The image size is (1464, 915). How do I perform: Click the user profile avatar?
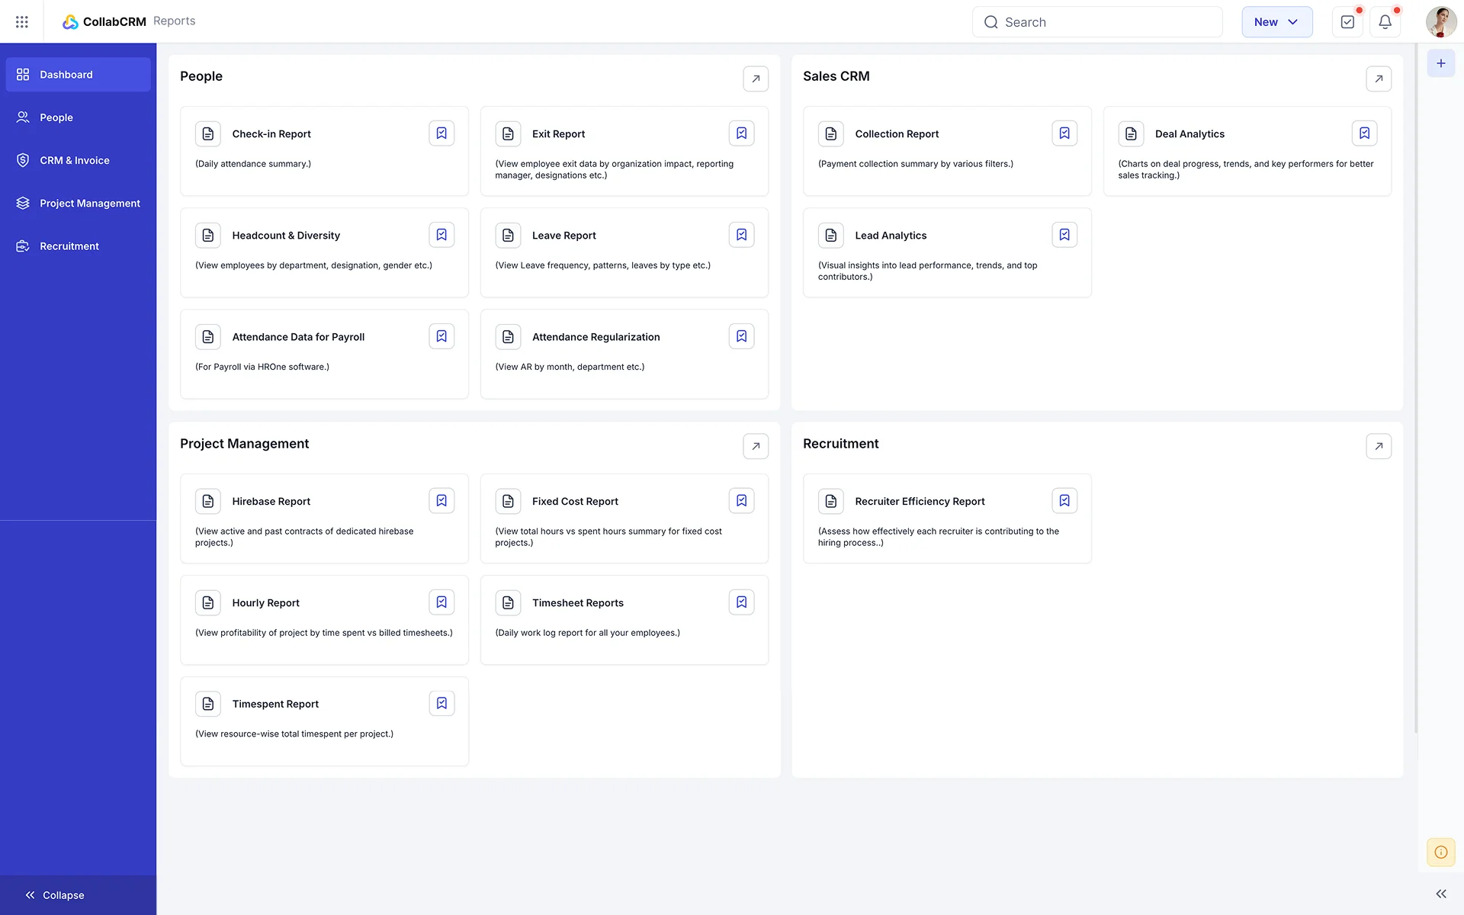(1440, 21)
